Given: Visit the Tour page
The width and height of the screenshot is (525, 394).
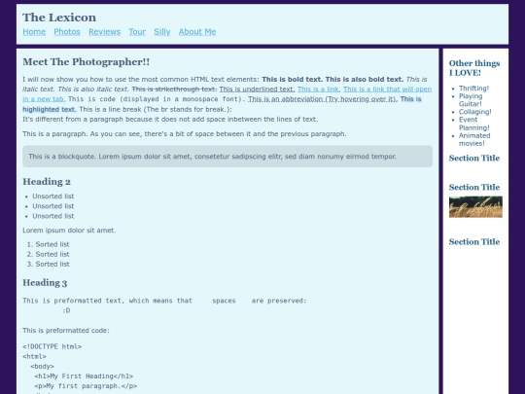Looking at the screenshot, I should (137, 32).
